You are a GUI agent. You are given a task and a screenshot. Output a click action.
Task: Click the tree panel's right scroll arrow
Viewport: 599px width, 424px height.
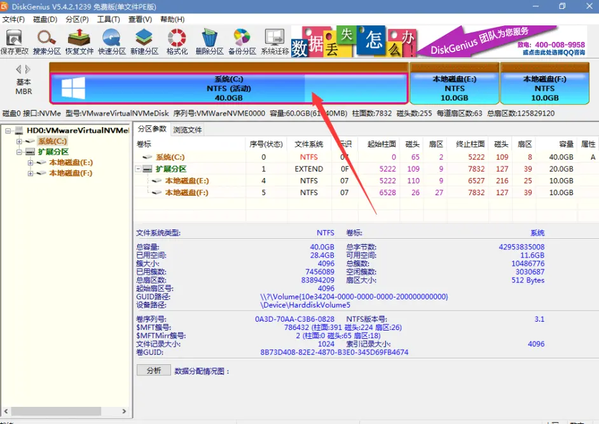point(124,411)
